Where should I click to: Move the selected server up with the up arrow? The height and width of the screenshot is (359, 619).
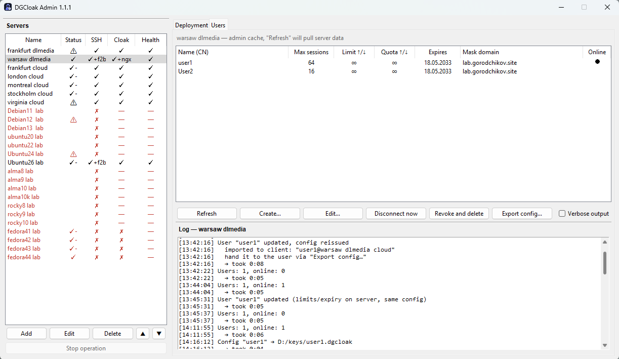tap(143, 334)
